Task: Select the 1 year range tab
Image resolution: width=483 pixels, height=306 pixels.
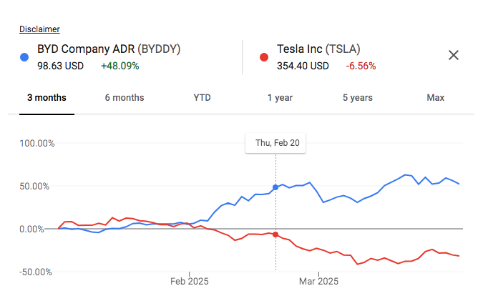Action: pyautogui.click(x=280, y=98)
